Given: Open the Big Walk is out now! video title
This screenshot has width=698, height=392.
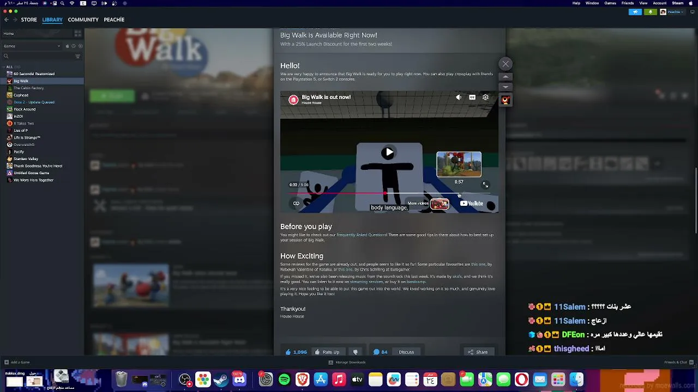Looking at the screenshot, I should point(326,97).
